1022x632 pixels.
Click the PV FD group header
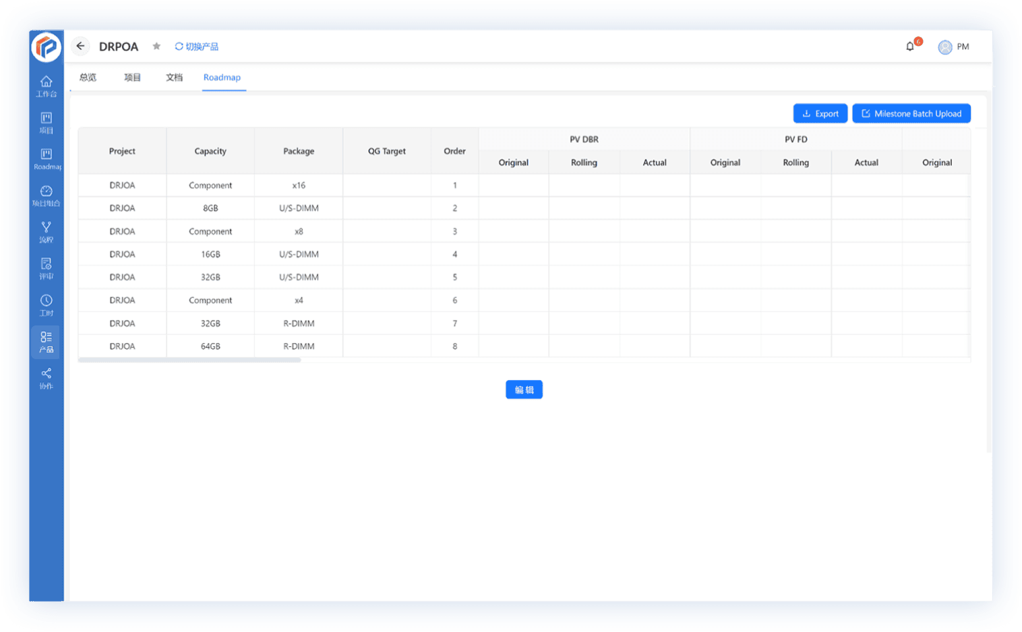click(795, 139)
